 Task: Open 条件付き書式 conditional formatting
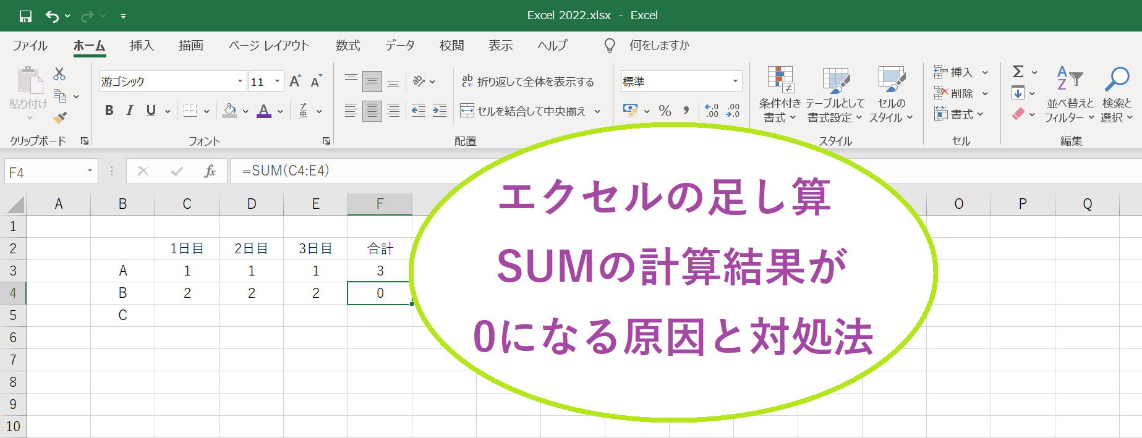coord(780,95)
